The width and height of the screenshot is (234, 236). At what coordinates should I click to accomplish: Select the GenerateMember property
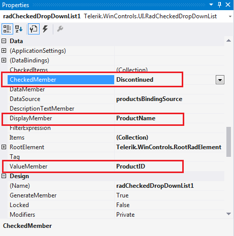click(33, 195)
